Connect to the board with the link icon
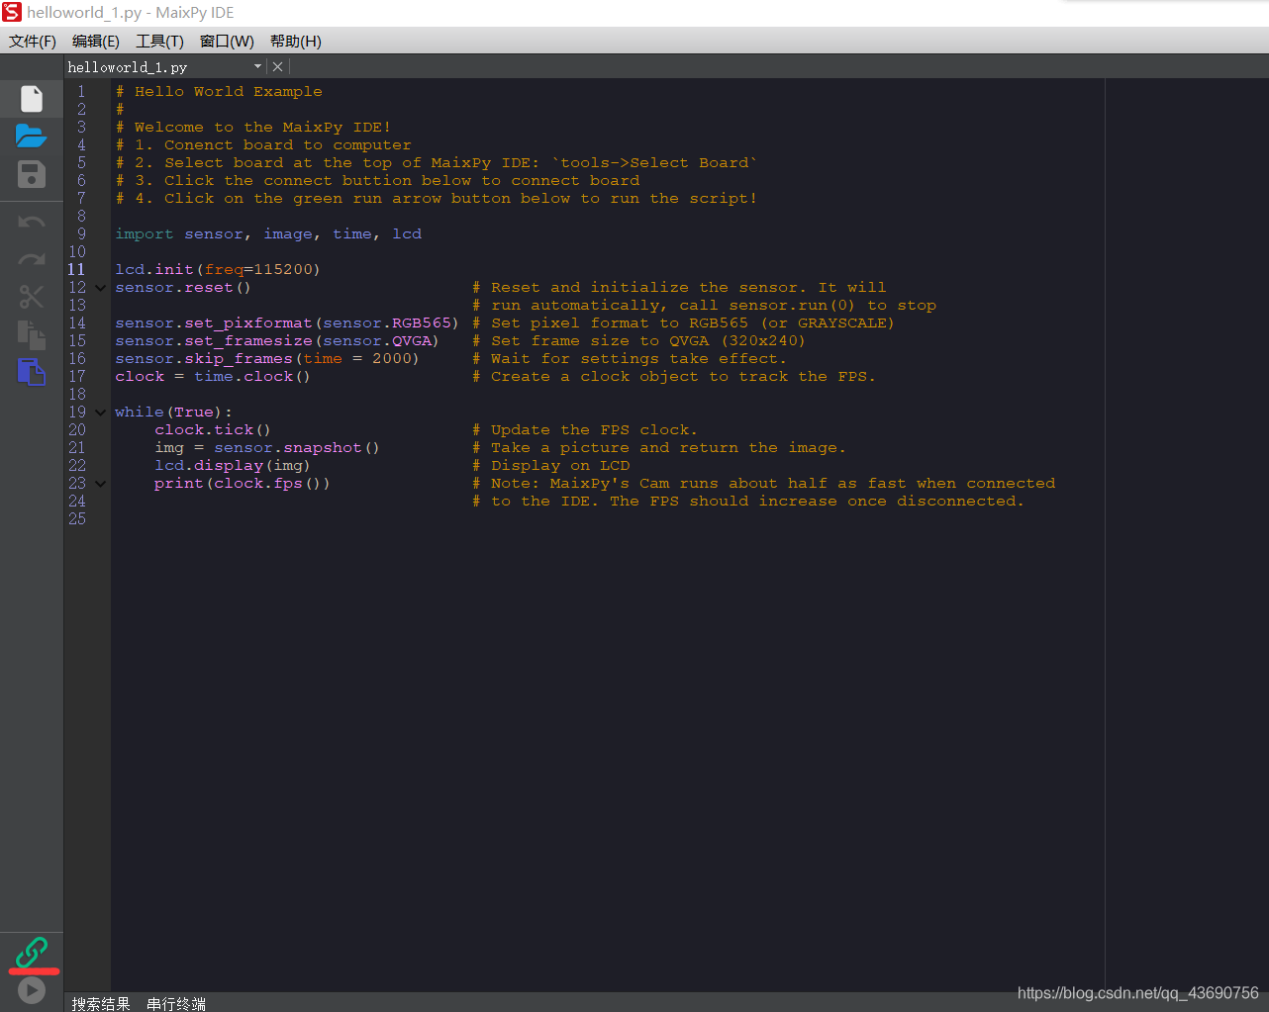Image resolution: width=1269 pixels, height=1012 pixels. (x=32, y=953)
